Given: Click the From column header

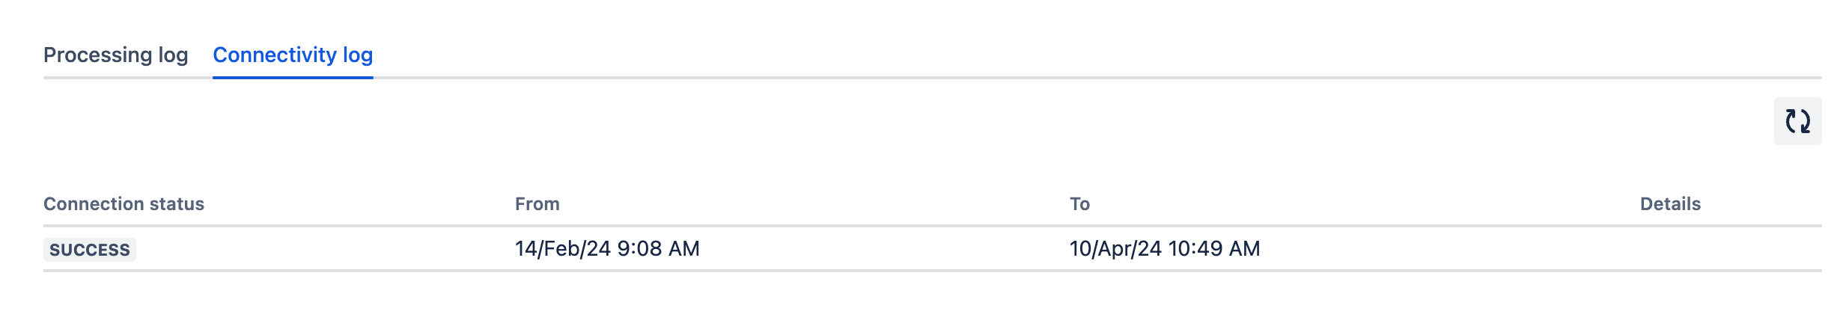Looking at the screenshot, I should click(x=537, y=204).
